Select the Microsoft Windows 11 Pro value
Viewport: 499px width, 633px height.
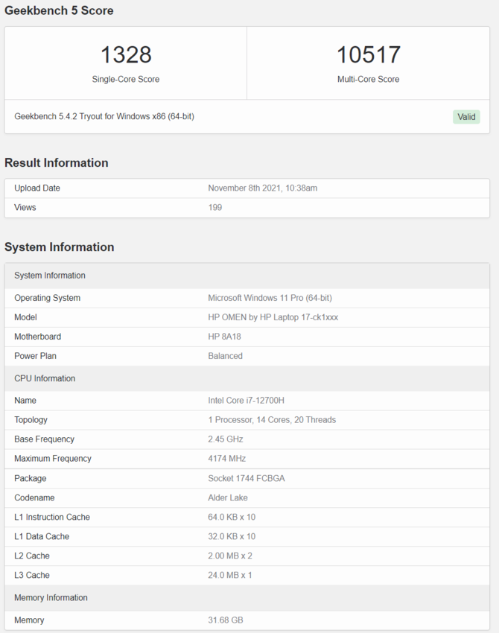270,298
